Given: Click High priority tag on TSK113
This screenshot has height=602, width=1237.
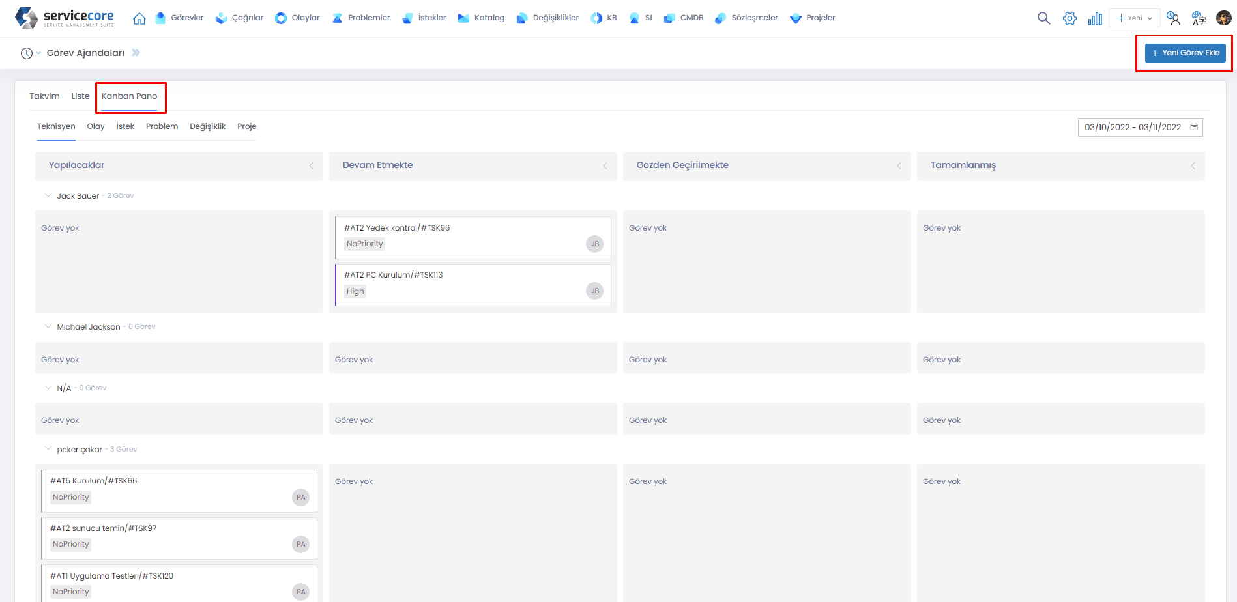Looking at the screenshot, I should tap(355, 291).
